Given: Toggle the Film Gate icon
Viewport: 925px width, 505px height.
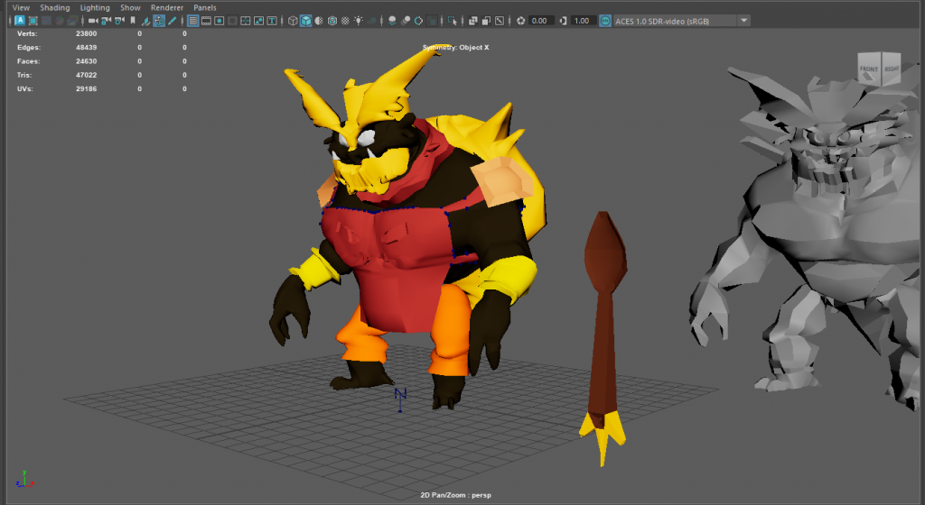Looking at the screenshot, I should (x=206, y=21).
